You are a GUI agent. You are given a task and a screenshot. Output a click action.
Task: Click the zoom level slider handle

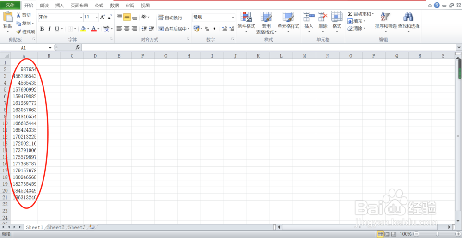(x=437, y=234)
